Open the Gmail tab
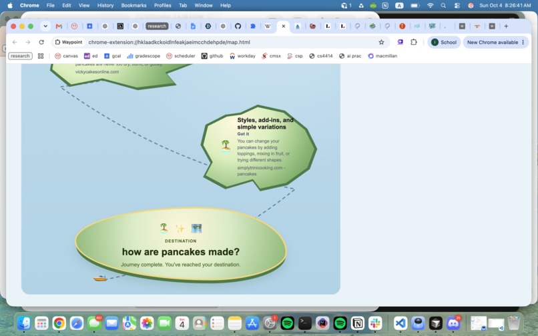This screenshot has width=538, height=336. tap(59, 26)
